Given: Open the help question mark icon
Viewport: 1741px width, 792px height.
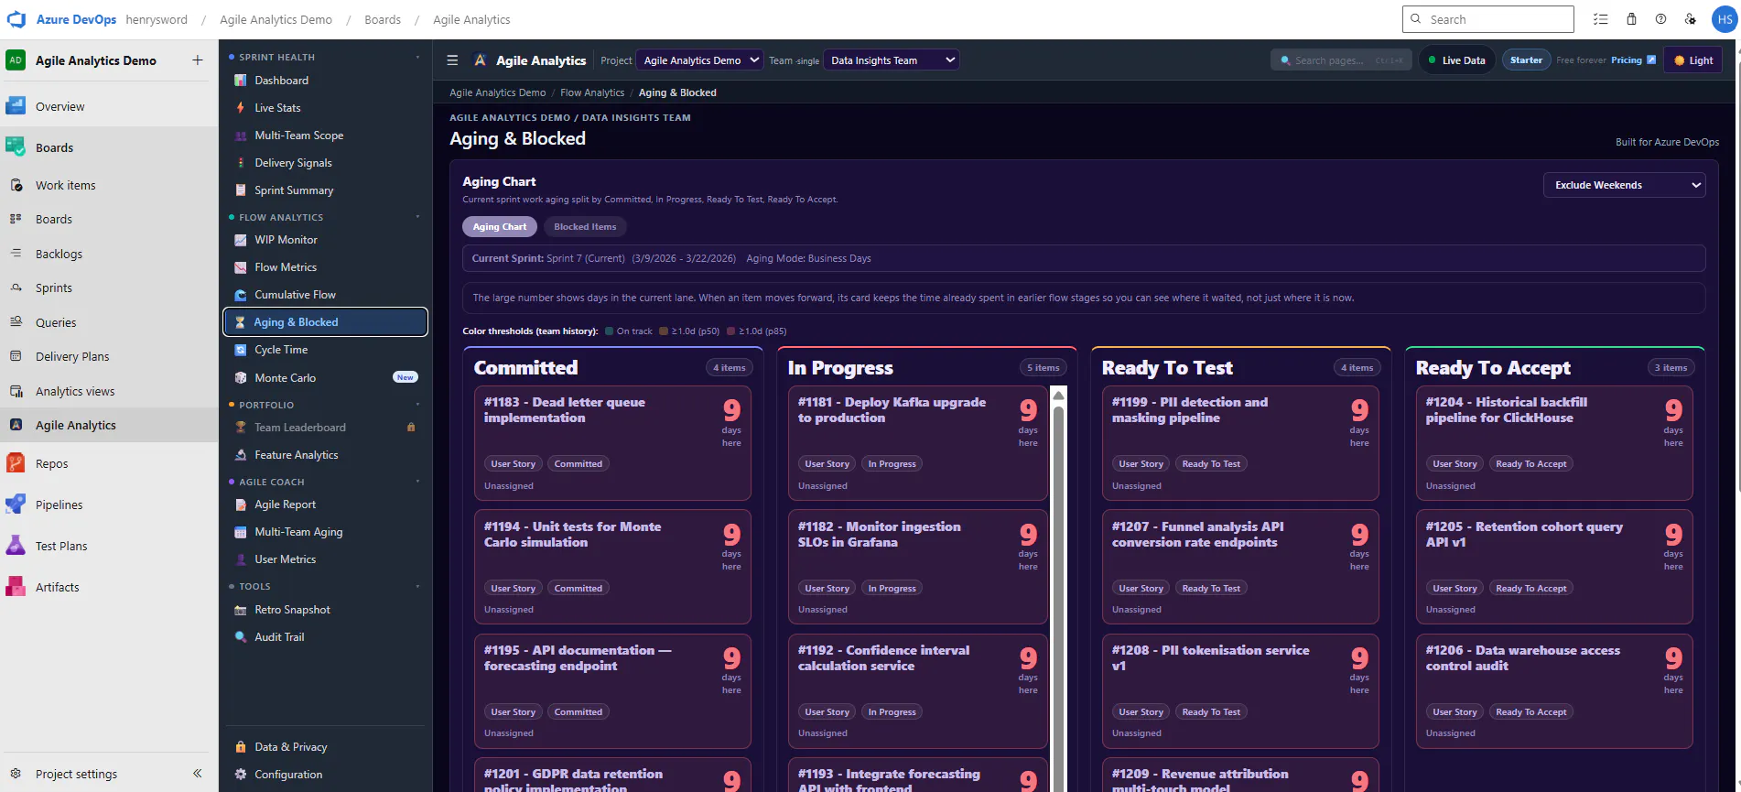Looking at the screenshot, I should (x=1660, y=19).
